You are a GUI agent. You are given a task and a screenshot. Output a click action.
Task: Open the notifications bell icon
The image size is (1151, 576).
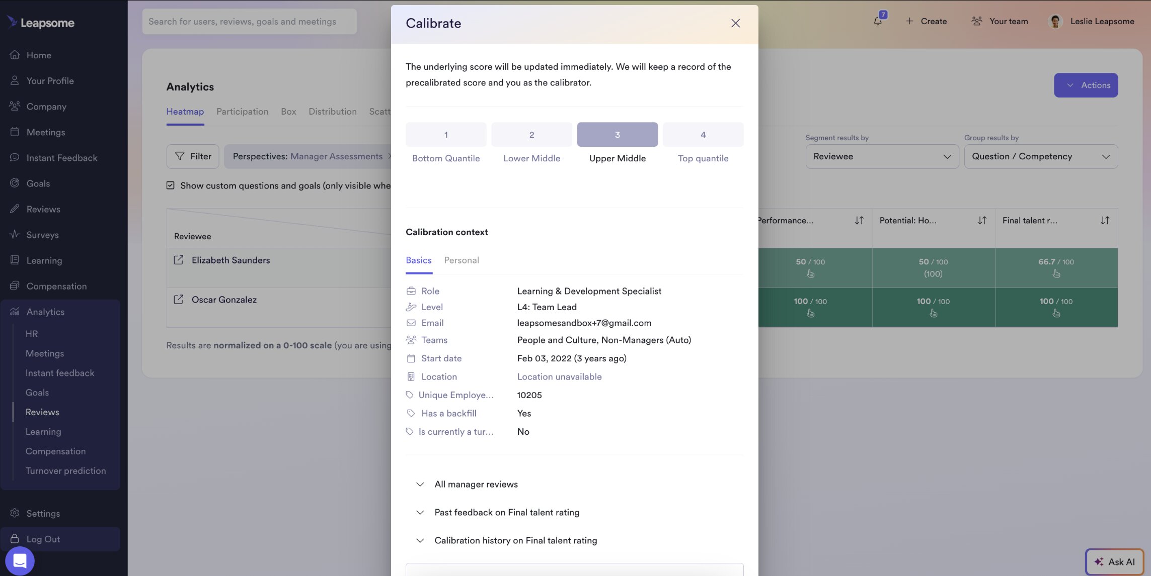click(x=878, y=21)
